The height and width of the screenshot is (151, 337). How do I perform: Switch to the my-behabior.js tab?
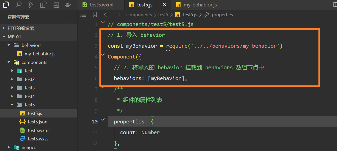(x=199, y=5)
